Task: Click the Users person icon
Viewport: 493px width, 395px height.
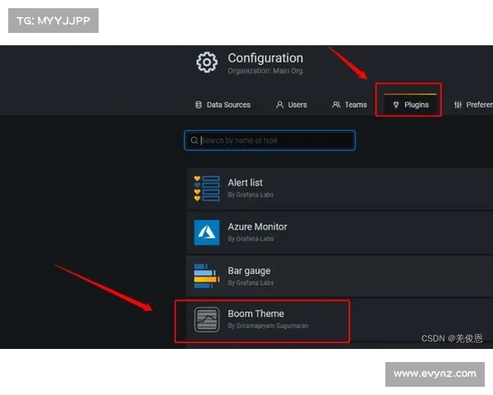Action: (279, 105)
